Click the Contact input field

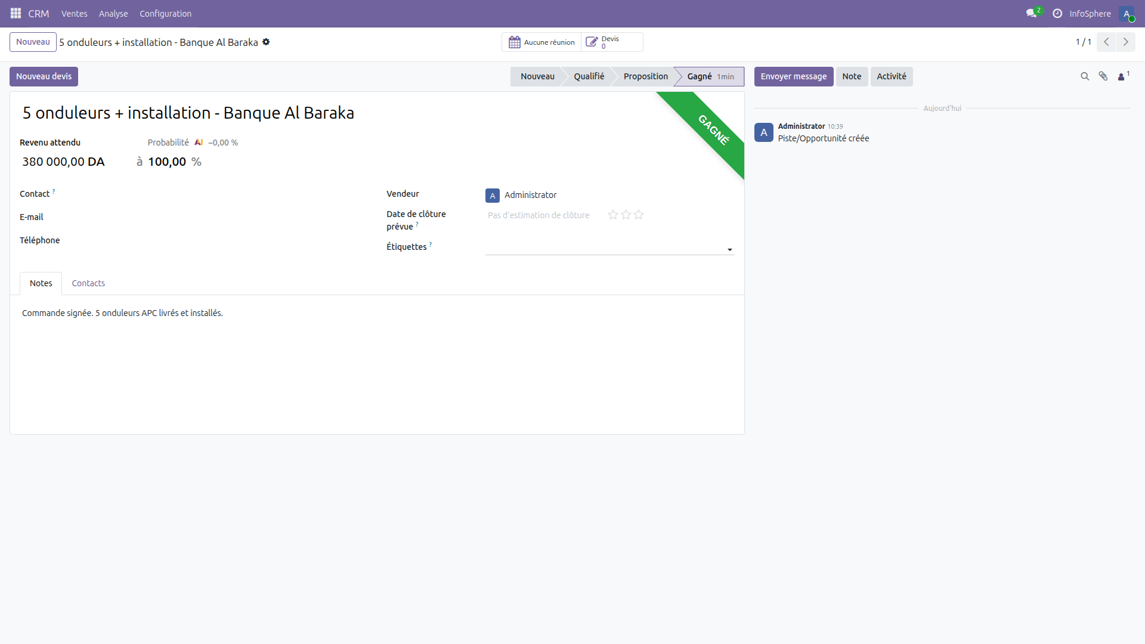[179, 194]
